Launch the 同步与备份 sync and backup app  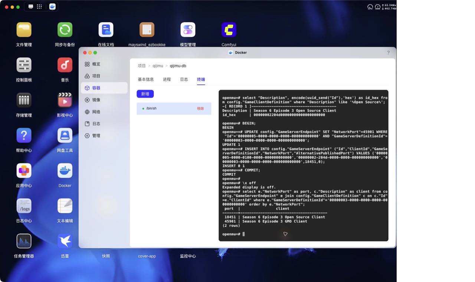point(65,30)
